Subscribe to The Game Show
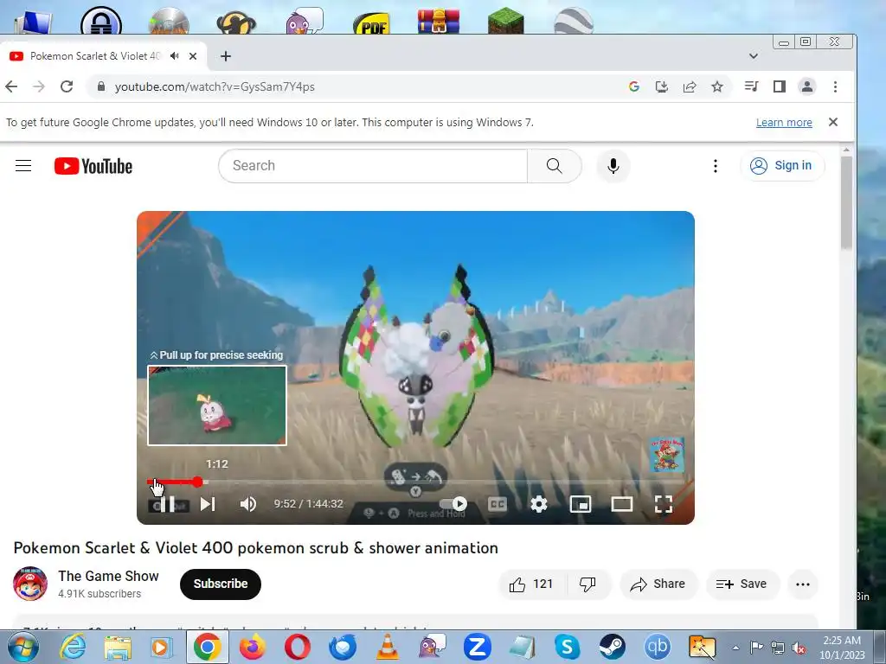The height and width of the screenshot is (664, 886). coord(221,584)
